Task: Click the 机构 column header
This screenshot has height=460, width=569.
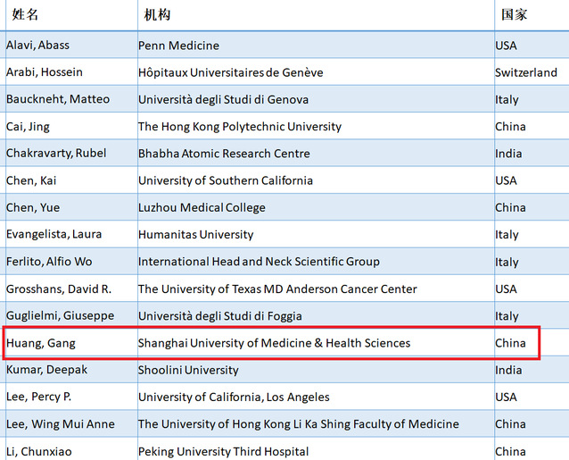Action: (x=157, y=15)
